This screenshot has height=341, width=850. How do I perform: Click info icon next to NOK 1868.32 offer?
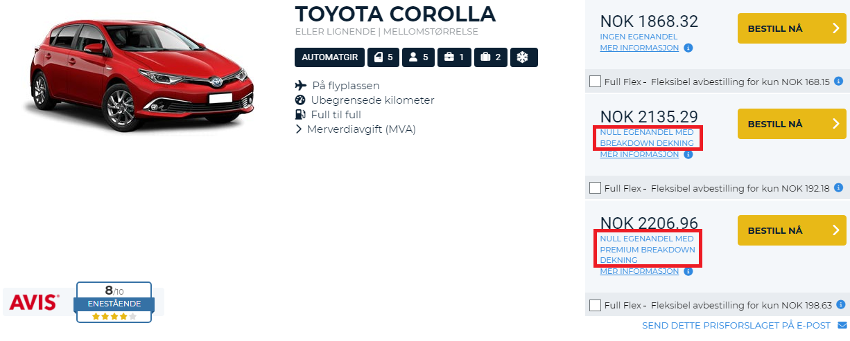point(688,48)
